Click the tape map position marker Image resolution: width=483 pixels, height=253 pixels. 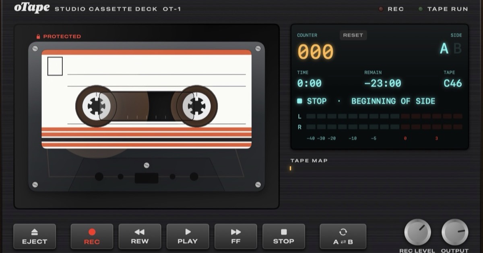pyautogui.click(x=290, y=168)
